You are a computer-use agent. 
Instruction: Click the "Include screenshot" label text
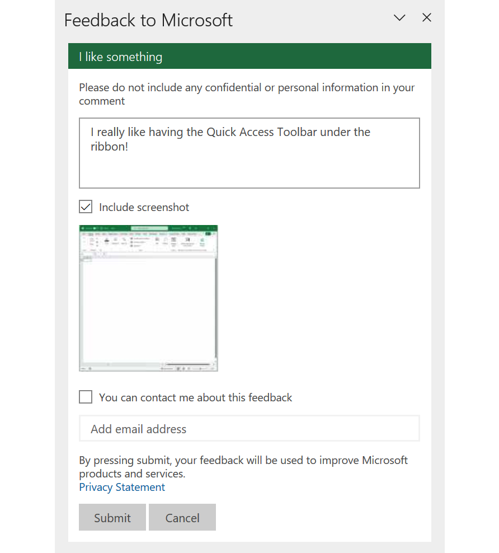[144, 207]
